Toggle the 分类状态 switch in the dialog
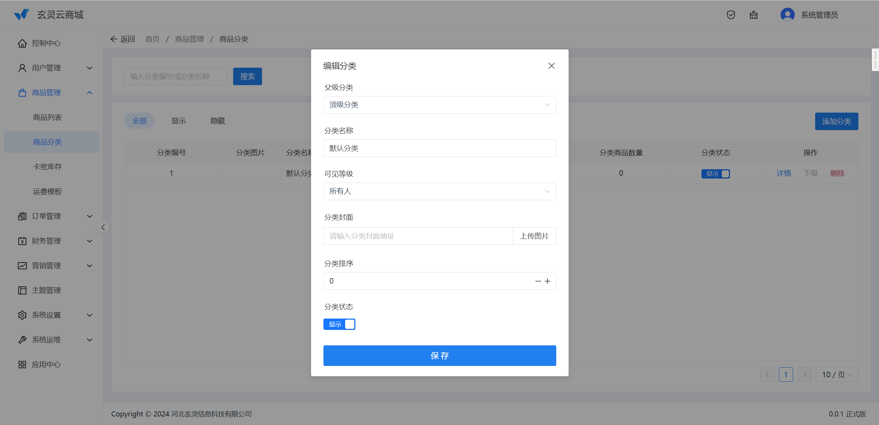The image size is (879, 425). (x=339, y=324)
